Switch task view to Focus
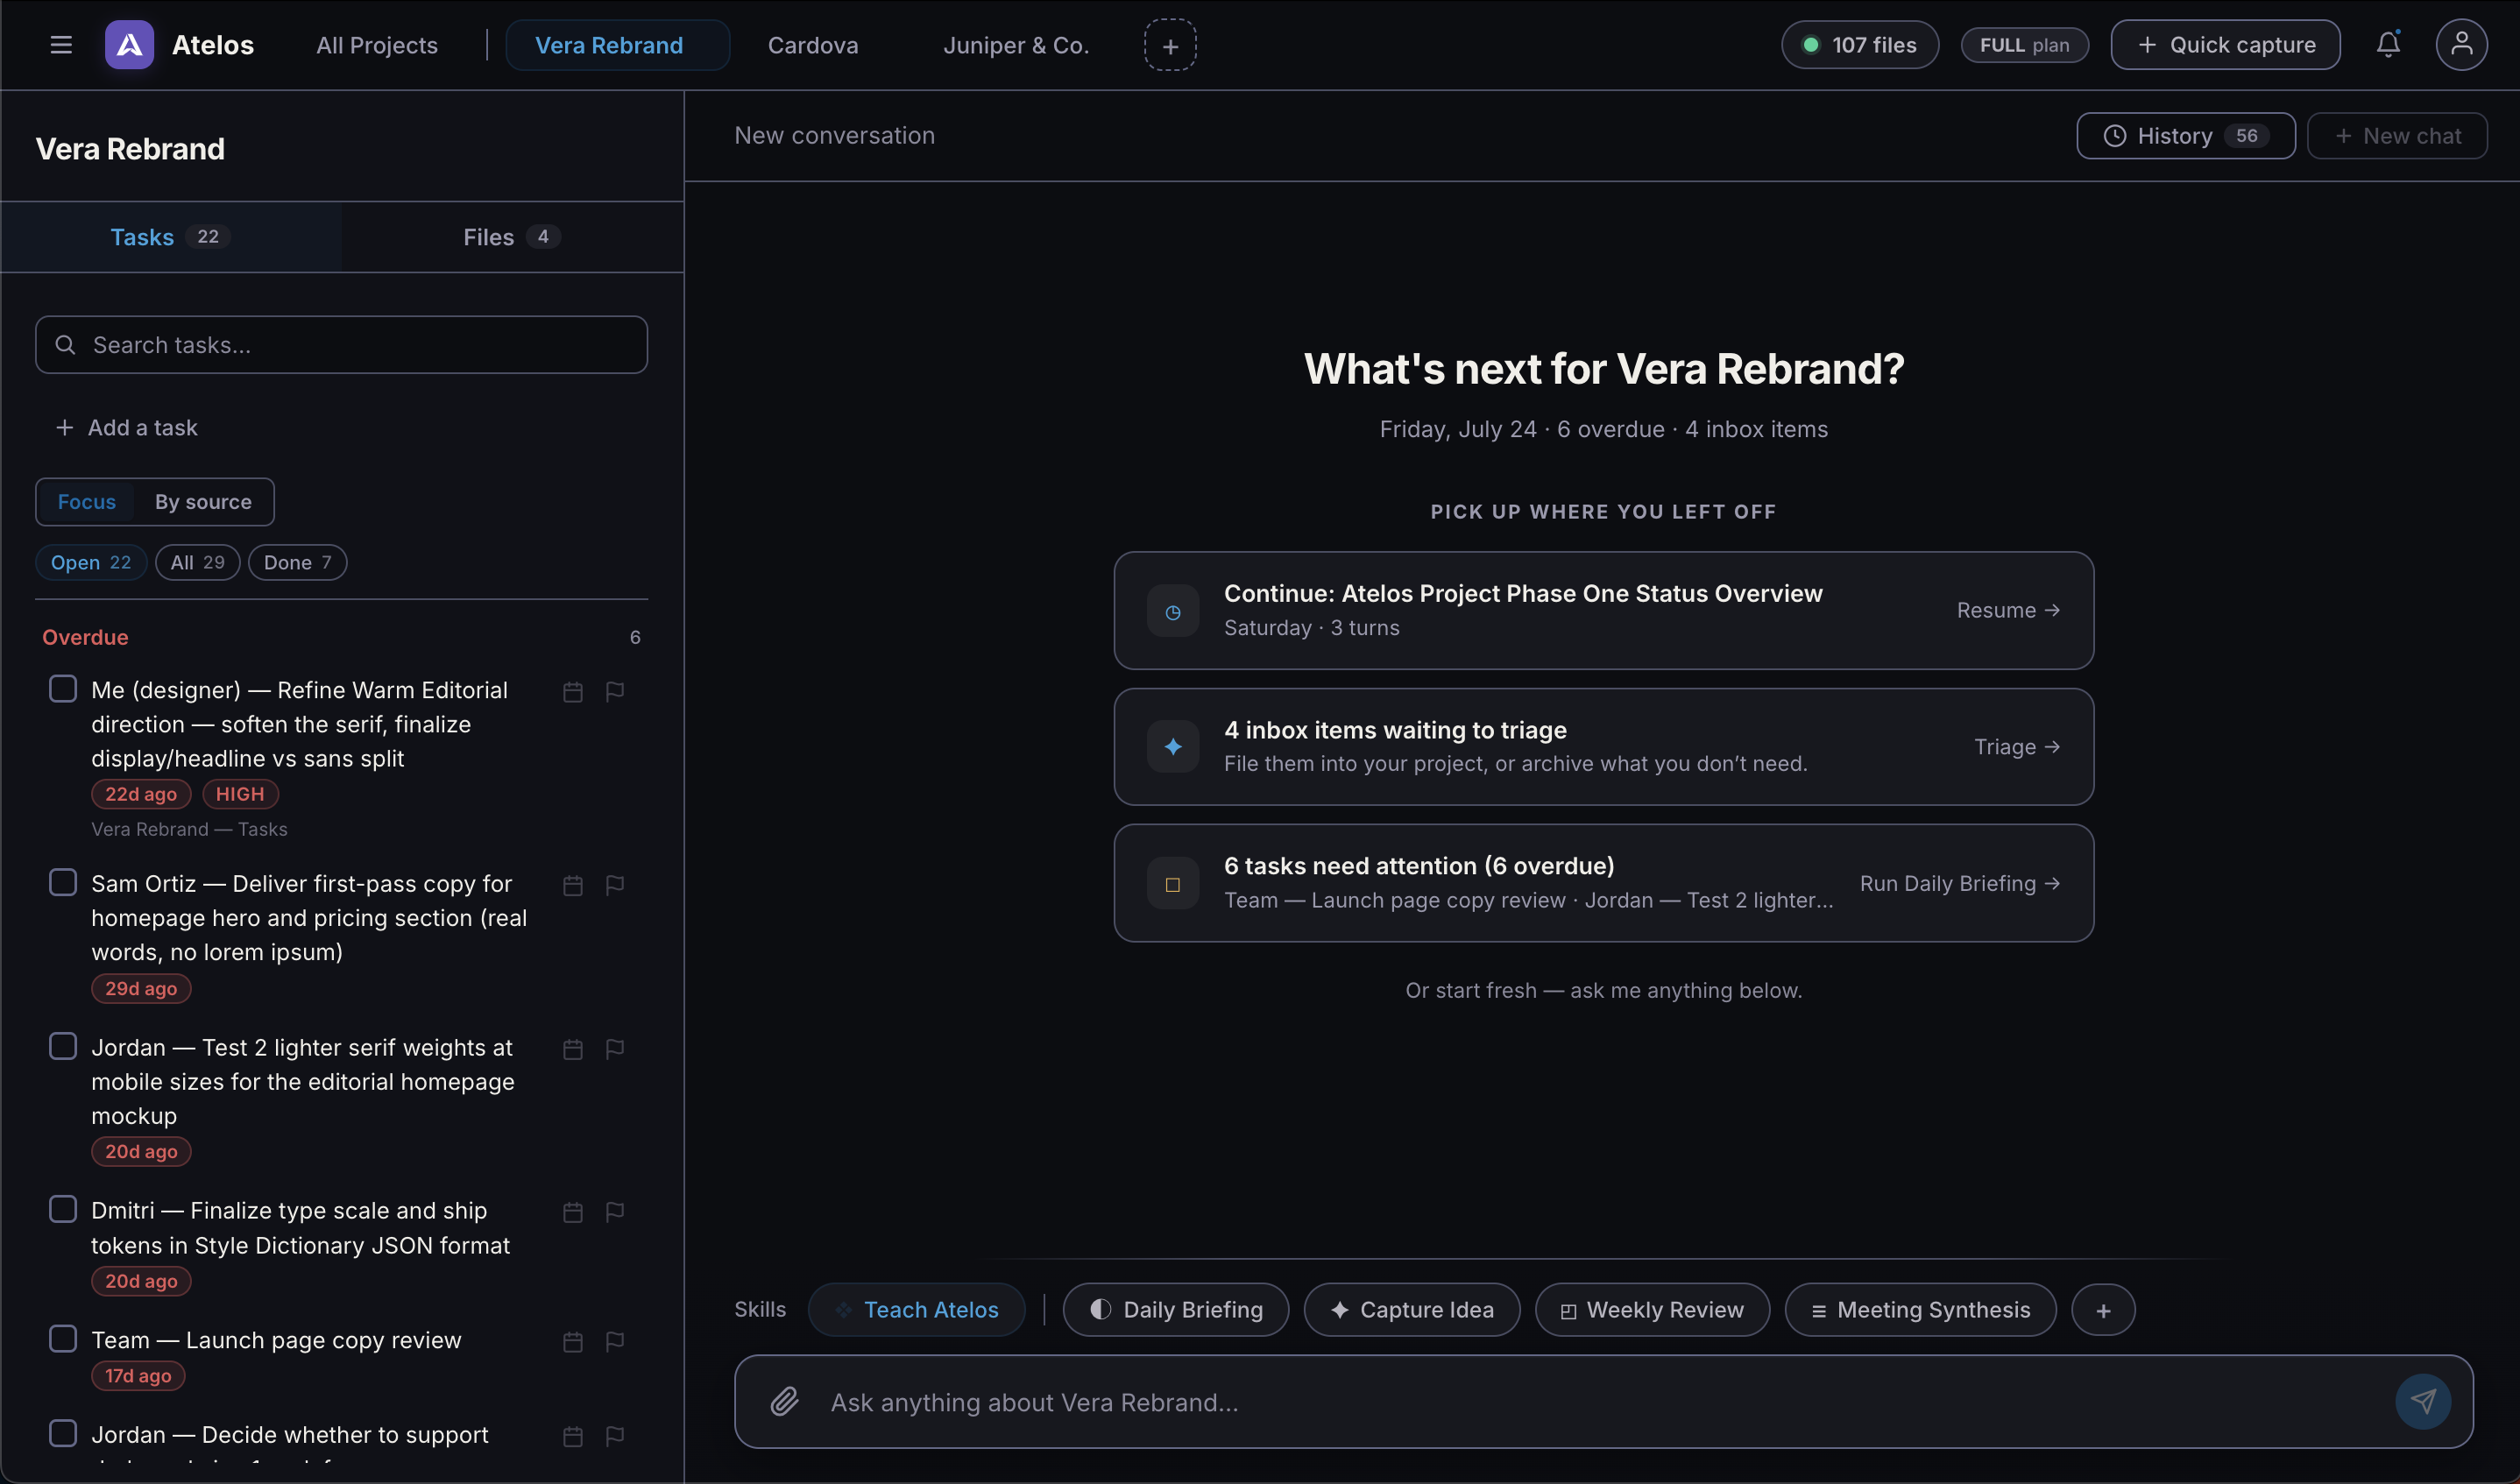The width and height of the screenshot is (2520, 1484). [87, 502]
